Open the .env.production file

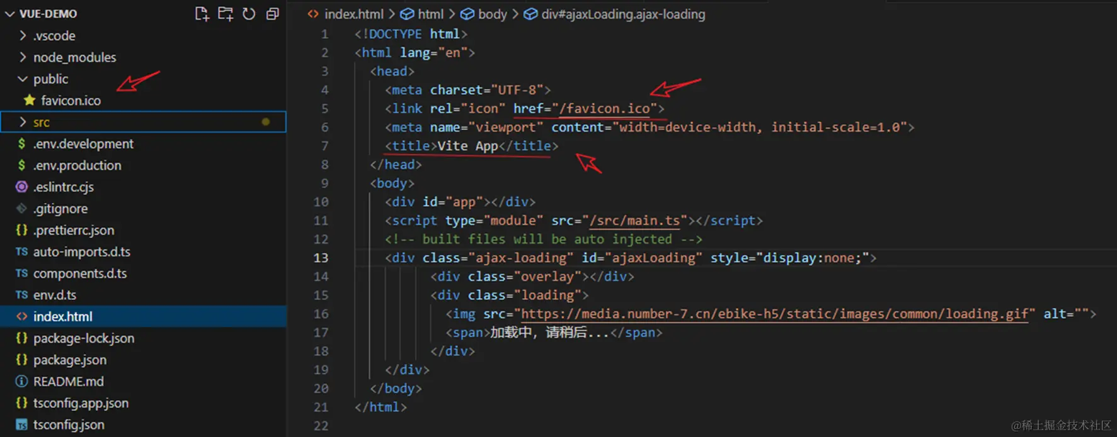tap(77, 165)
